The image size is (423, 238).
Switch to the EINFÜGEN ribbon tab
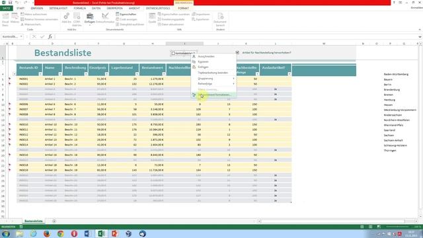point(37,8)
